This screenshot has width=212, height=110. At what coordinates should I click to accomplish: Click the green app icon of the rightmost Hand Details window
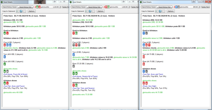pyautogui.click(x=141, y=2)
